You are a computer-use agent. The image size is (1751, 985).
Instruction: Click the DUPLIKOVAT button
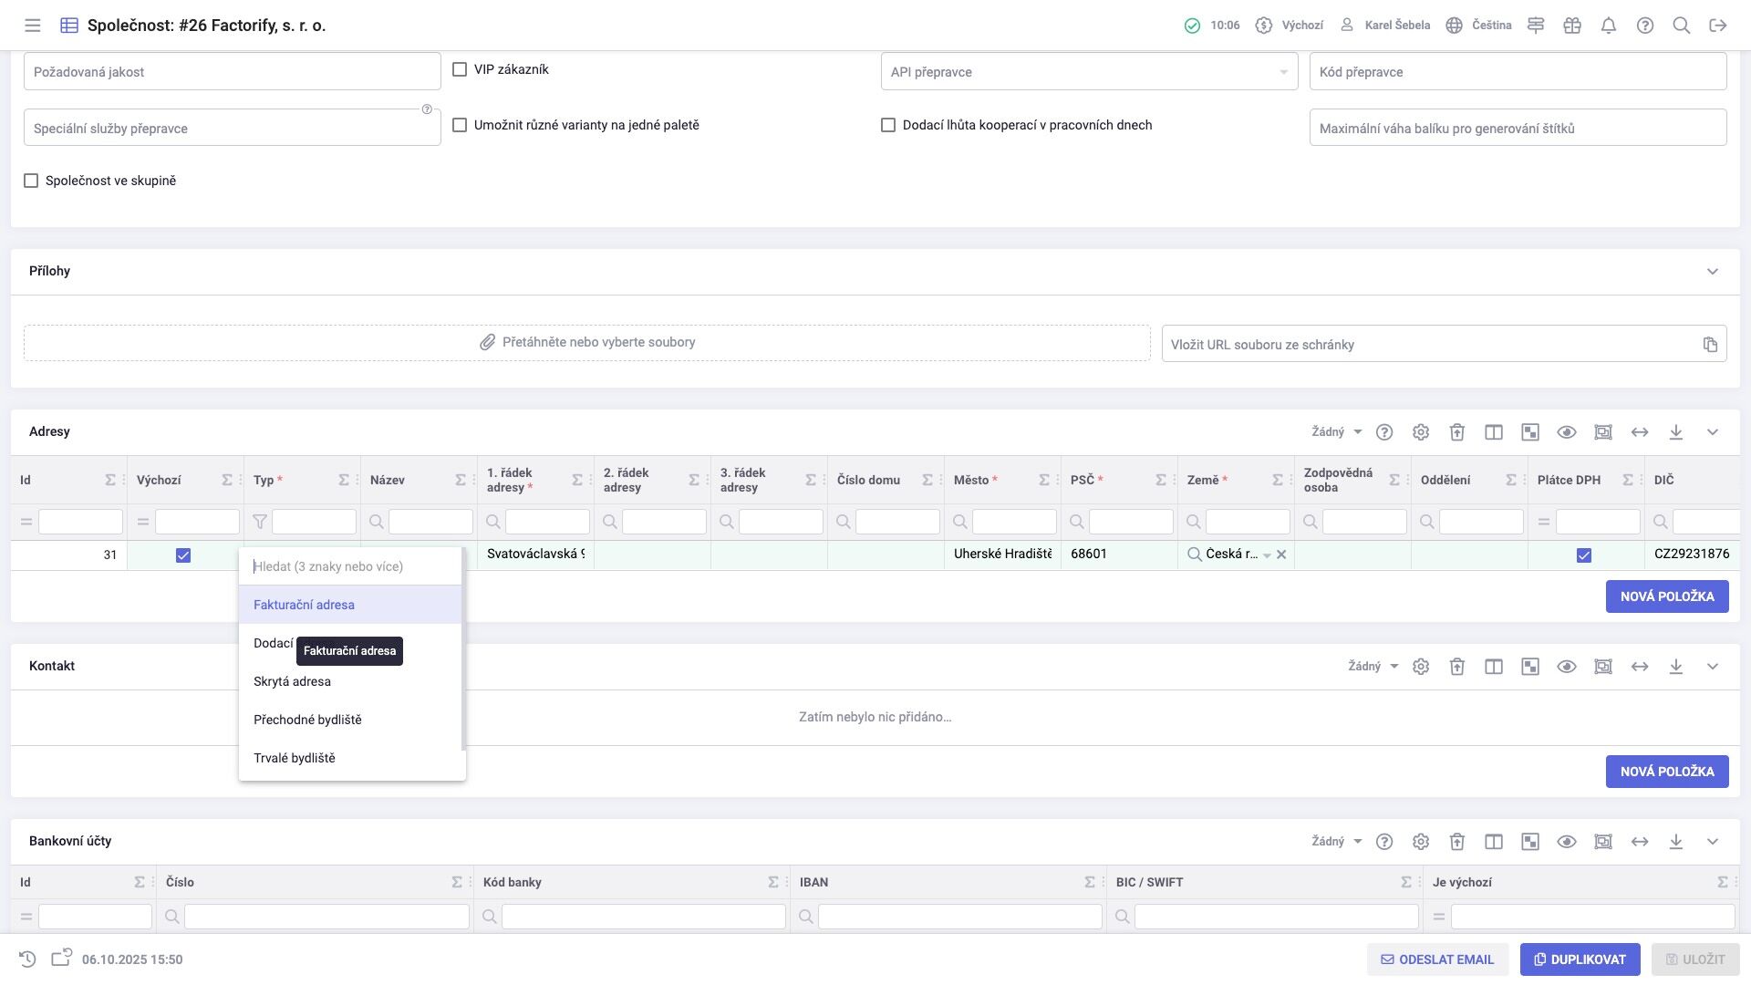coord(1580,959)
